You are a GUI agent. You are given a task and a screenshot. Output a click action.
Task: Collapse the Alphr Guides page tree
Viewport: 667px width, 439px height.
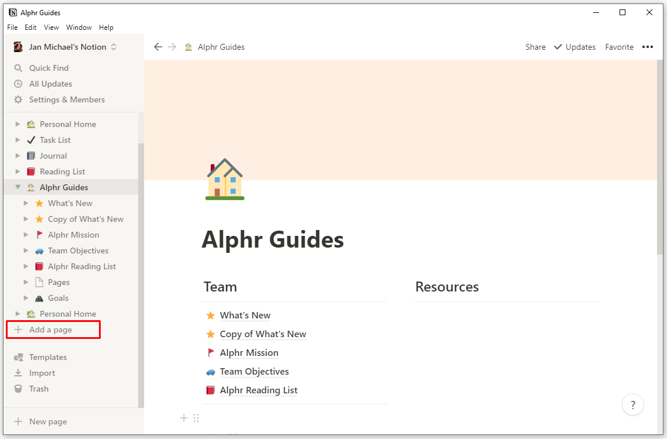18,187
